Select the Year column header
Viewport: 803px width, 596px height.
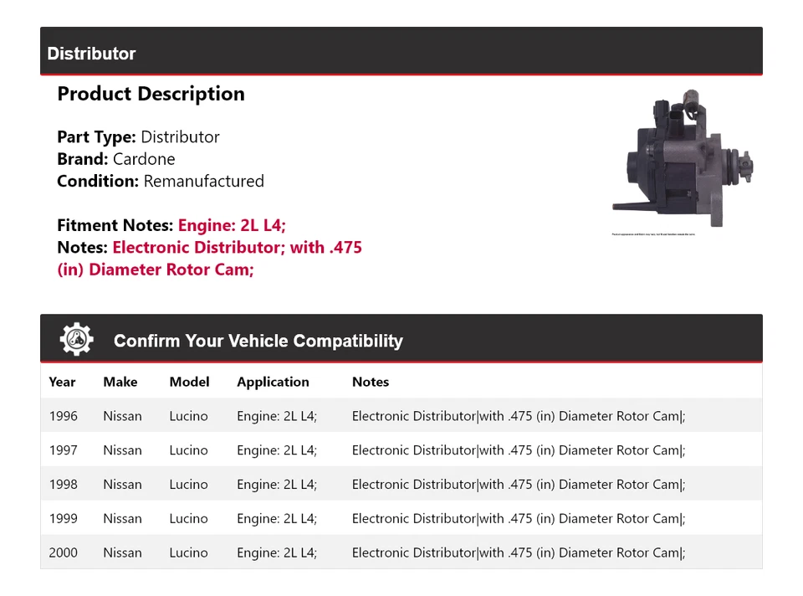click(x=62, y=382)
